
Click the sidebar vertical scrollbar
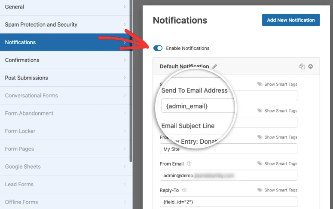(131, 86)
